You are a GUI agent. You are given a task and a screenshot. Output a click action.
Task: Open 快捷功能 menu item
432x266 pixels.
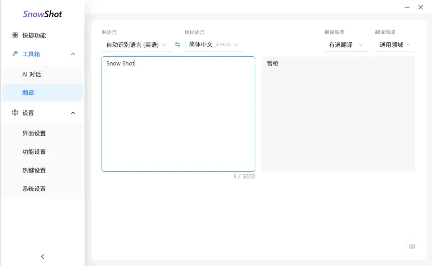point(42,35)
